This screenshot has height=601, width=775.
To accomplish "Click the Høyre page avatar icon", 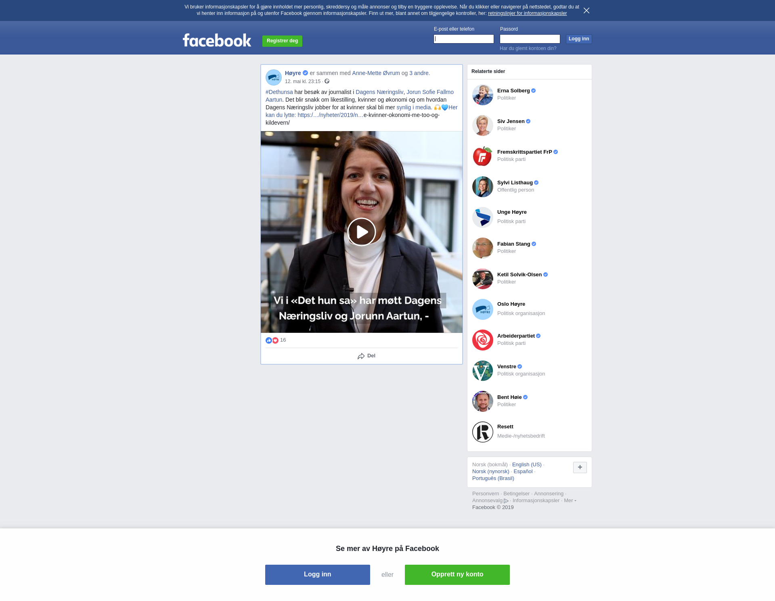I will (273, 77).
